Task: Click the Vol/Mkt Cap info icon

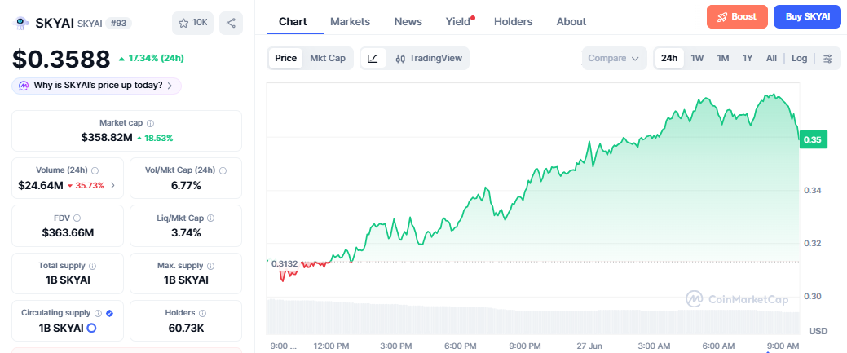Action: click(223, 170)
